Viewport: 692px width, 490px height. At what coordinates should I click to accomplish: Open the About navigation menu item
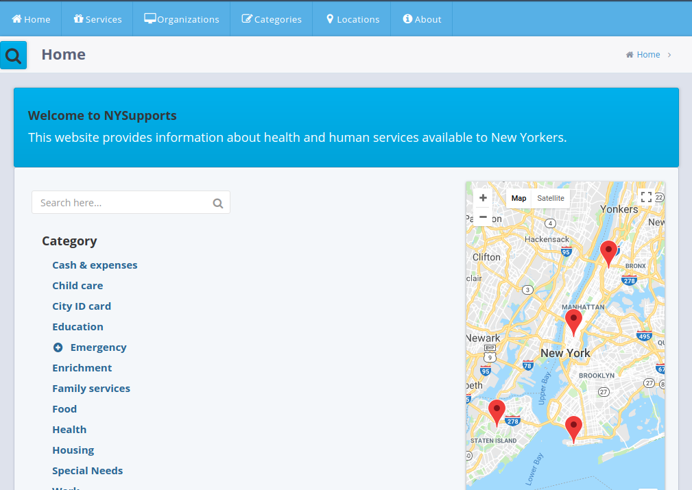click(x=422, y=19)
